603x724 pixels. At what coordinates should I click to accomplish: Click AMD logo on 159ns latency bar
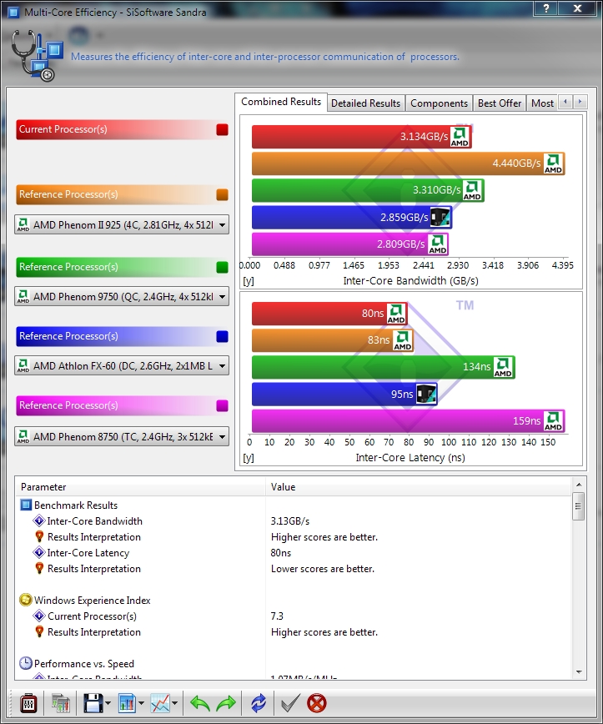[x=553, y=420]
